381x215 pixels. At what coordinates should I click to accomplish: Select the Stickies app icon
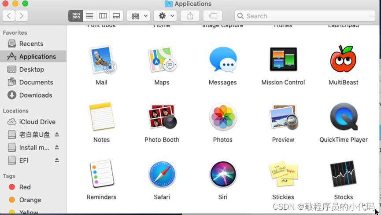[x=283, y=174]
